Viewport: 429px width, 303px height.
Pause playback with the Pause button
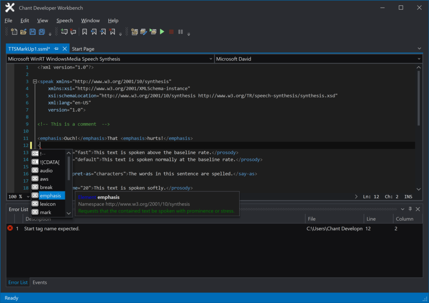(180, 32)
